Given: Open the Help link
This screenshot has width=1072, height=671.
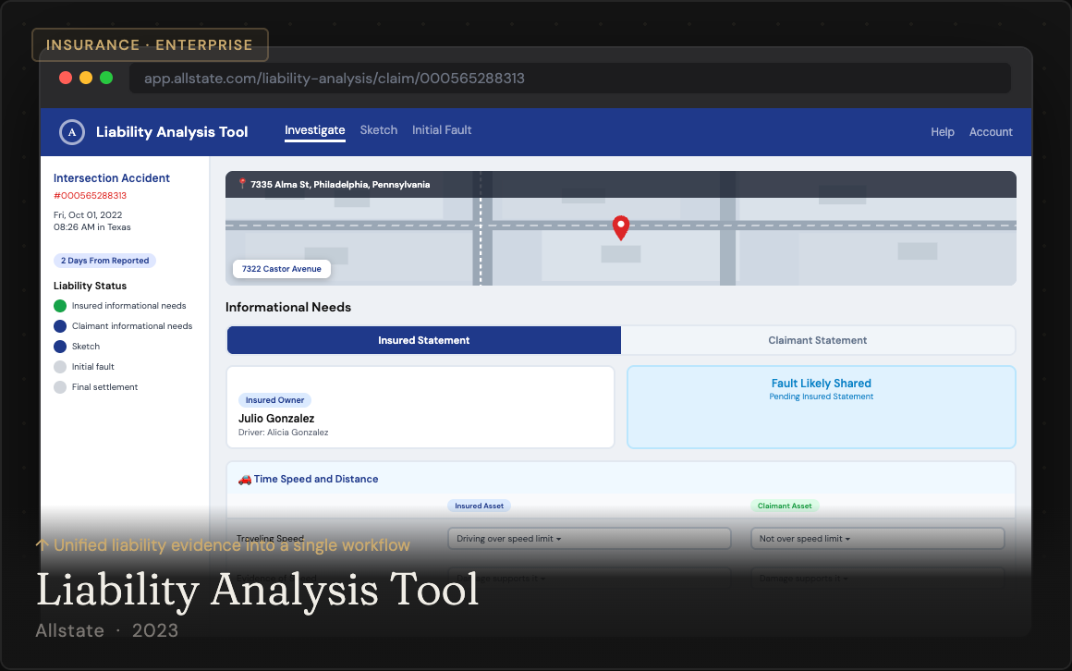Looking at the screenshot, I should (942, 132).
